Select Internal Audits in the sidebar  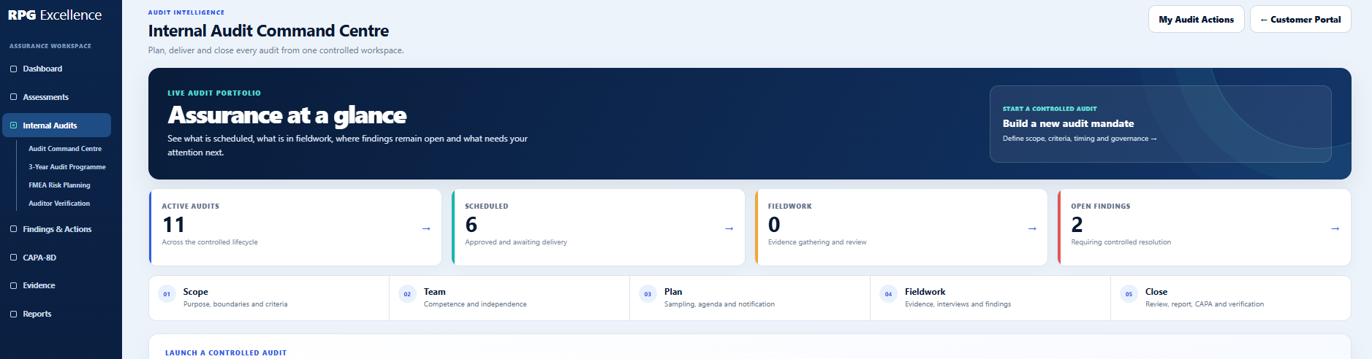pyautogui.click(x=57, y=126)
